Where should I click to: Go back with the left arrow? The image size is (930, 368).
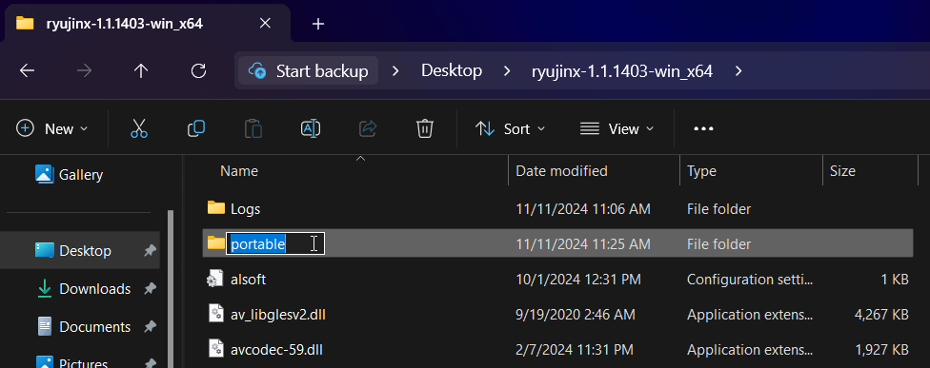click(x=28, y=71)
